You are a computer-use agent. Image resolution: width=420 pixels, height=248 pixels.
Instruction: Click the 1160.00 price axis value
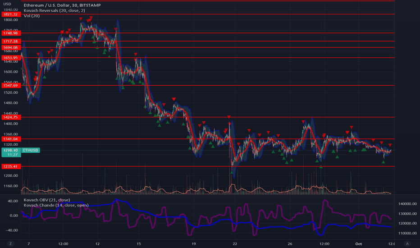tap(11, 186)
